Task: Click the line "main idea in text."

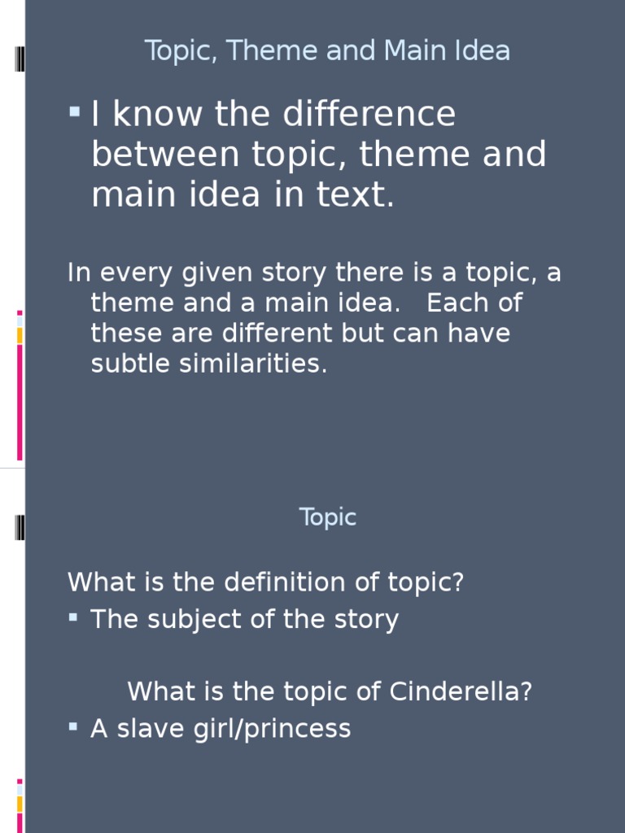Action: point(243,195)
